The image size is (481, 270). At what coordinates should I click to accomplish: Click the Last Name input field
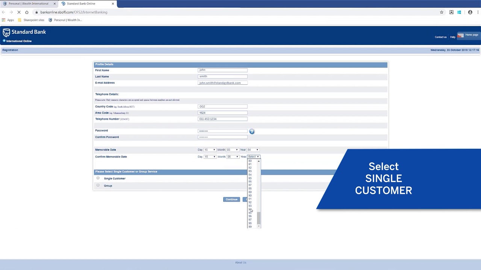pos(222,76)
